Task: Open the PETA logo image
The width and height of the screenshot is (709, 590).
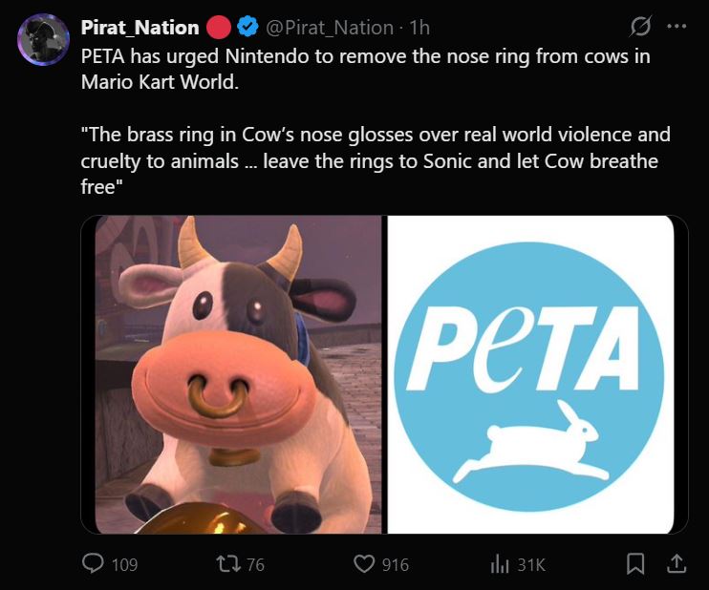Action: (536, 374)
